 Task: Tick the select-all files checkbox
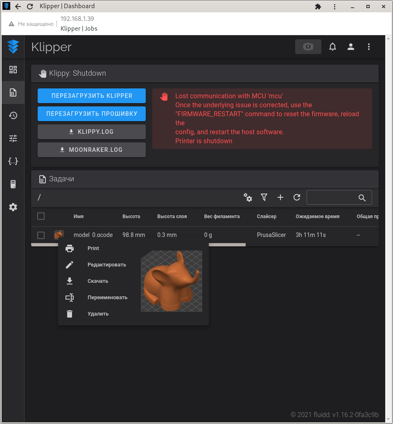click(x=41, y=216)
